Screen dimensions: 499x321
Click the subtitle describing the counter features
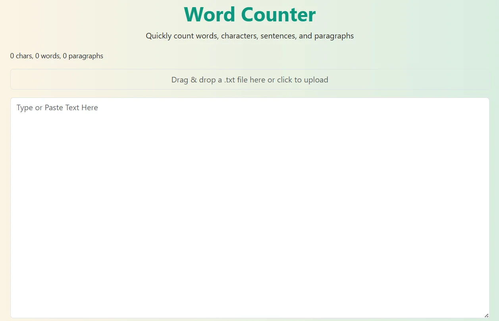click(x=249, y=36)
